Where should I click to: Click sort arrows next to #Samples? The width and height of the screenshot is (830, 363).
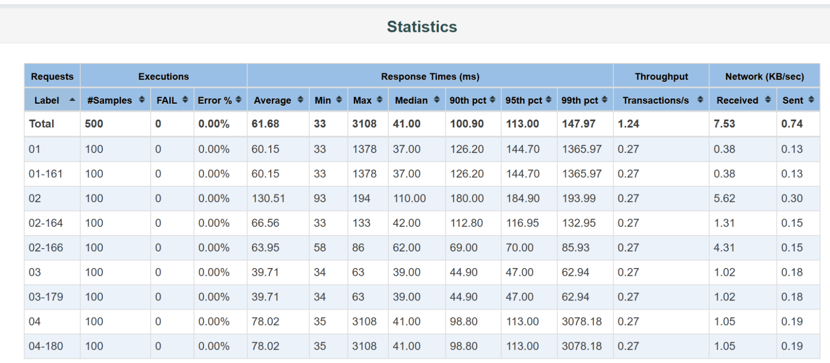[142, 100]
